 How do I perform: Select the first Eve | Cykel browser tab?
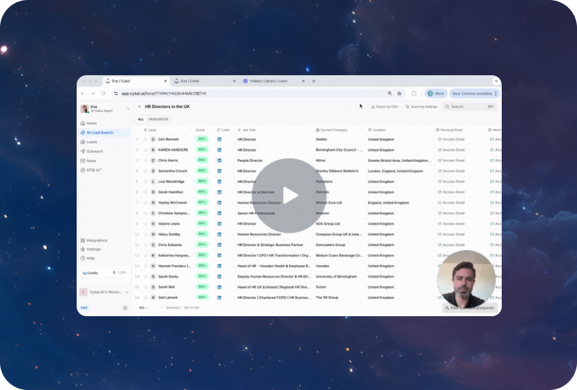[136, 81]
